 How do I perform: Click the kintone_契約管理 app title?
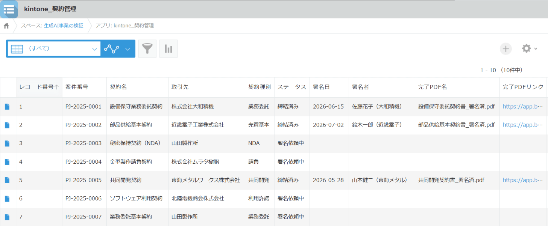(x=50, y=9)
